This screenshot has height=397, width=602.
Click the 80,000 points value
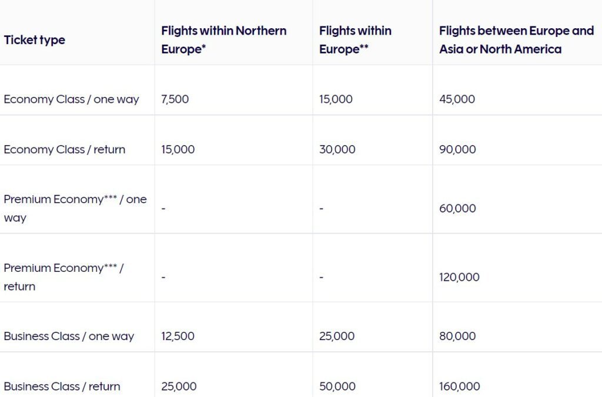click(457, 336)
